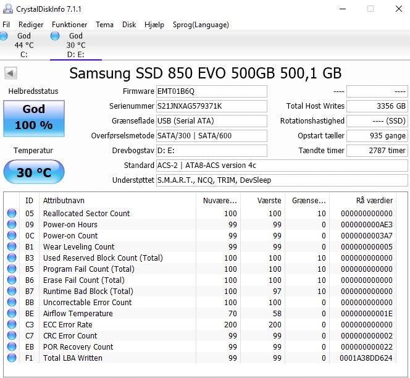Click raw value 0000000003A7
Viewport: 410px width, 378px height.
click(x=367, y=236)
